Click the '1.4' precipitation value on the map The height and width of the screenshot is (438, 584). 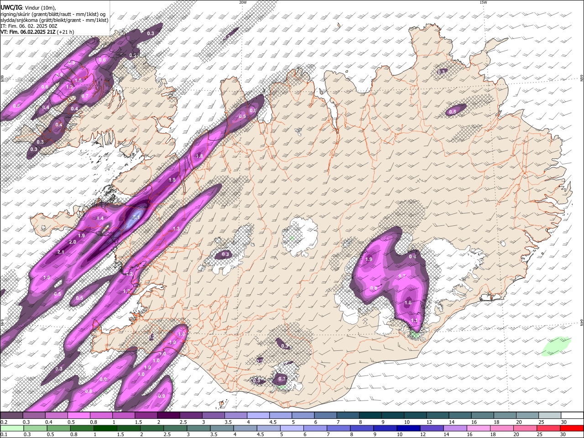pyautogui.click(x=100, y=219)
